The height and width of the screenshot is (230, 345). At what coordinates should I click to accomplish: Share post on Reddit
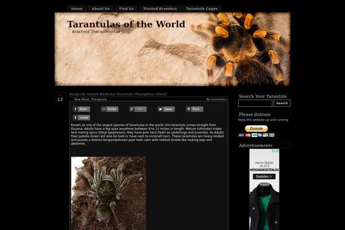point(110,109)
